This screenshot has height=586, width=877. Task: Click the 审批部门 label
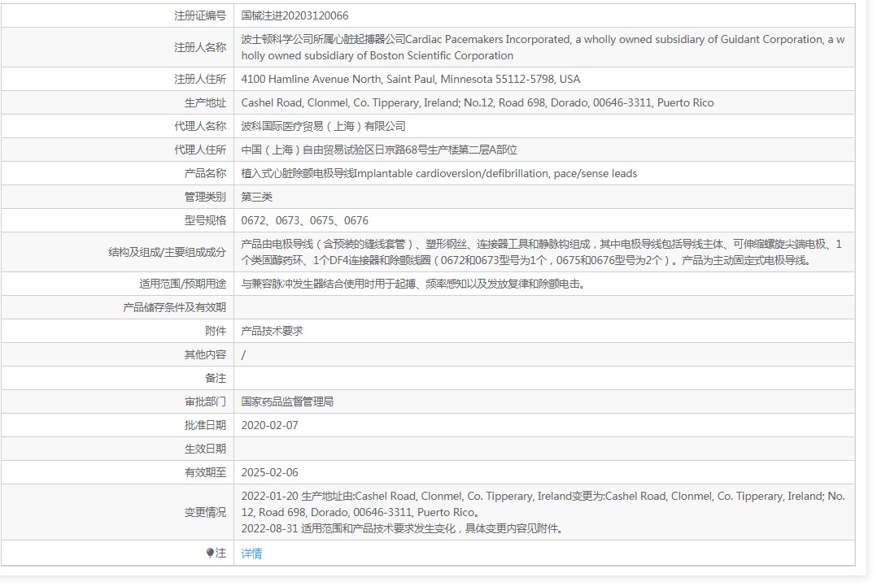coord(205,402)
